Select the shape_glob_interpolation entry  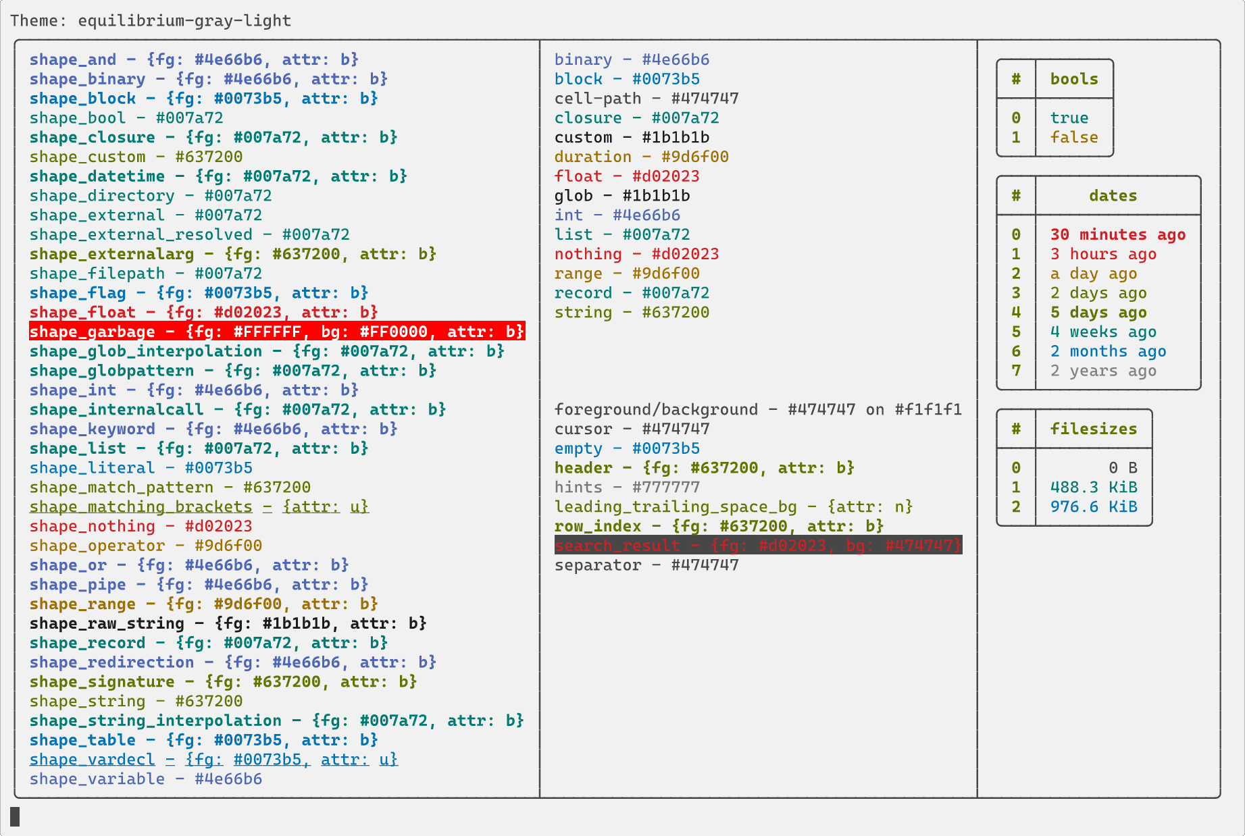(267, 351)
